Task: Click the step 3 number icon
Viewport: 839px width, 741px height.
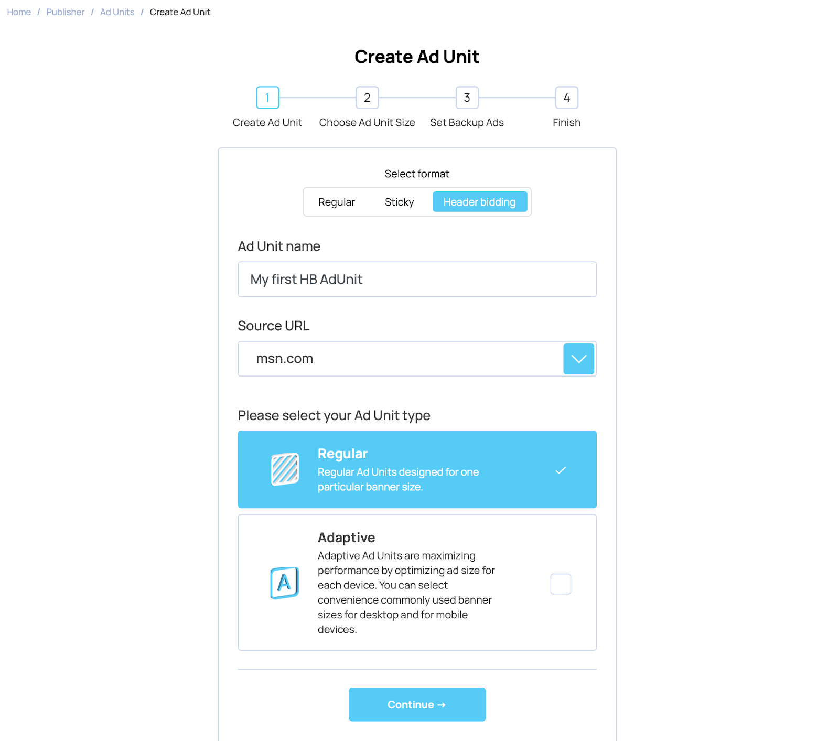Action: [x=467, y=98]
